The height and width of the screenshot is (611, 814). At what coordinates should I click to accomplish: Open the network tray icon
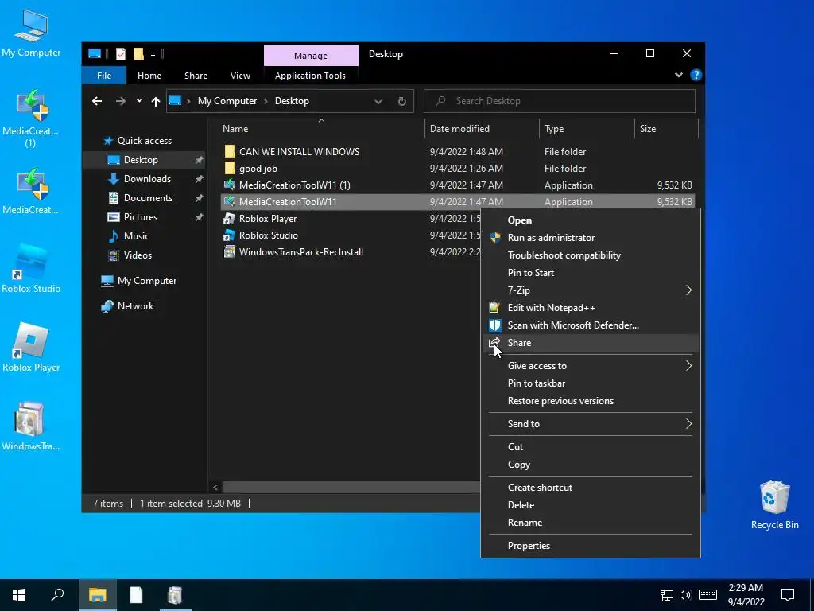667,595
